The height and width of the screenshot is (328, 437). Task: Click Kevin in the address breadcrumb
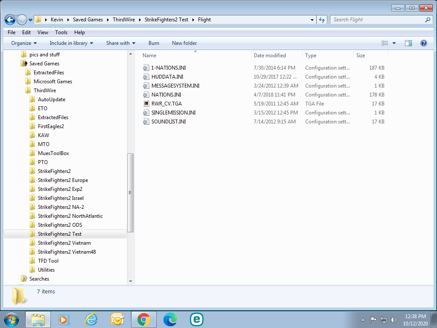[57, 20]
